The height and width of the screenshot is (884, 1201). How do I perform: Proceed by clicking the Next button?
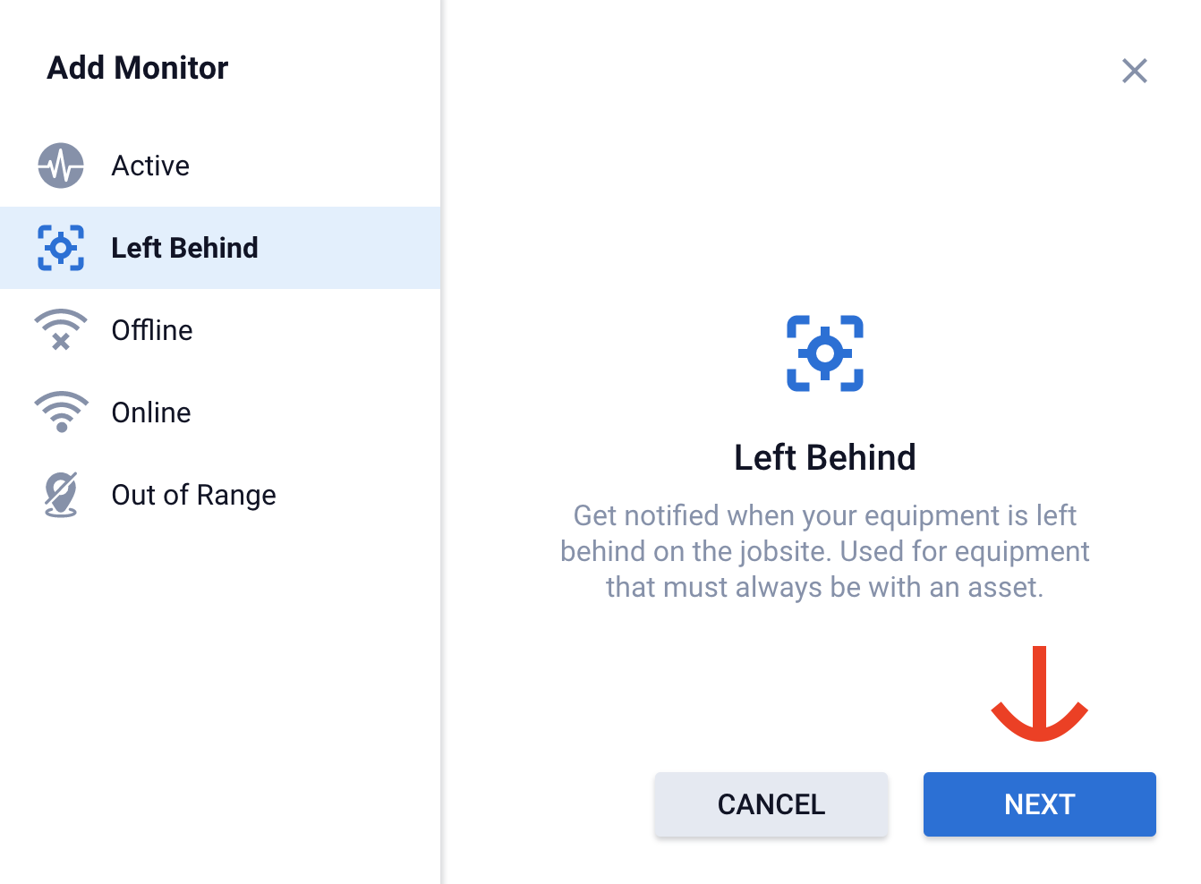(1039, 804)
